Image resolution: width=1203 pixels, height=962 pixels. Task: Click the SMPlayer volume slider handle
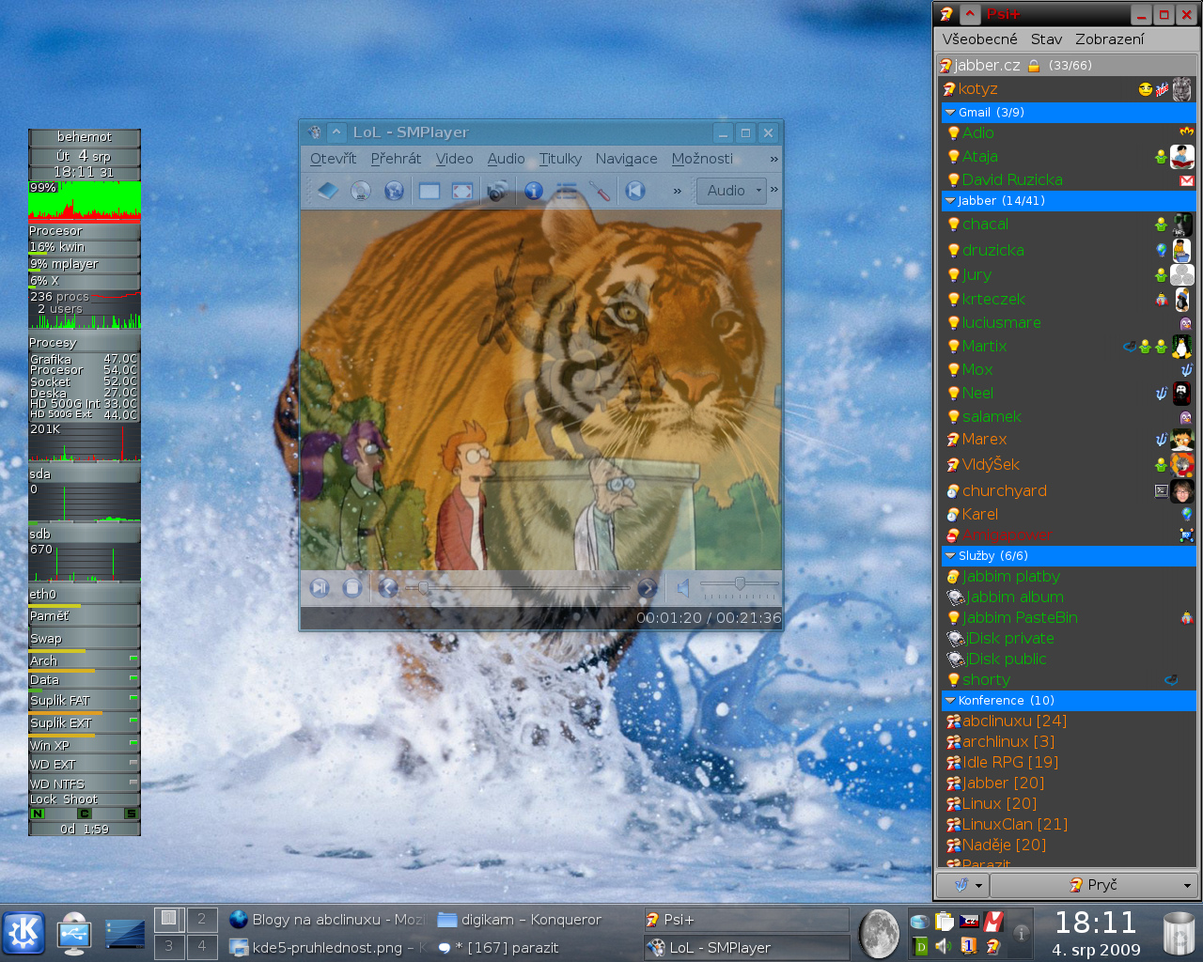pyautogui.click(x=741, y=583)
